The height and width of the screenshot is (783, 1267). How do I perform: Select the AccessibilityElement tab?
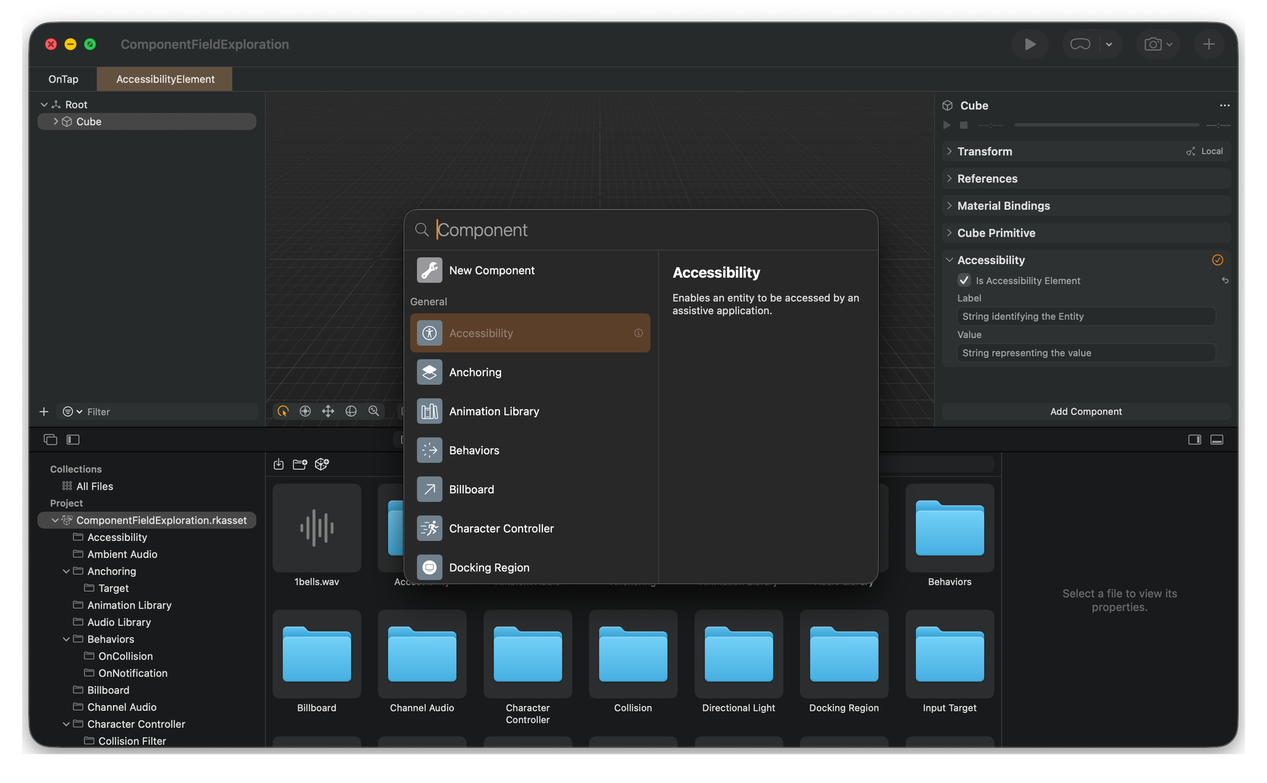(164, 79)
